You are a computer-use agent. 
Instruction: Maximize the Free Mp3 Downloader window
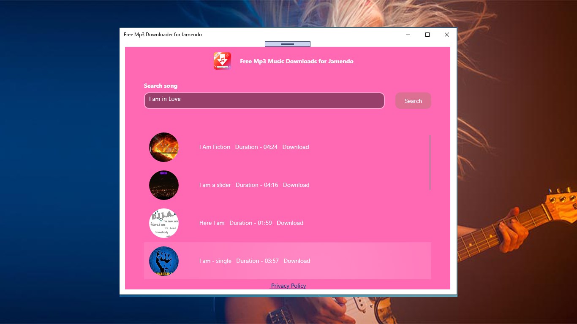tap(427, 35)
